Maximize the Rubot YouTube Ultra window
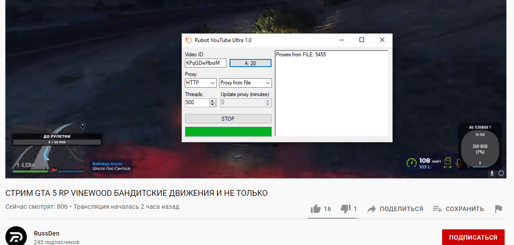This screenshot has width=514, height=245. pyautogui.click(x=362, y=40)
